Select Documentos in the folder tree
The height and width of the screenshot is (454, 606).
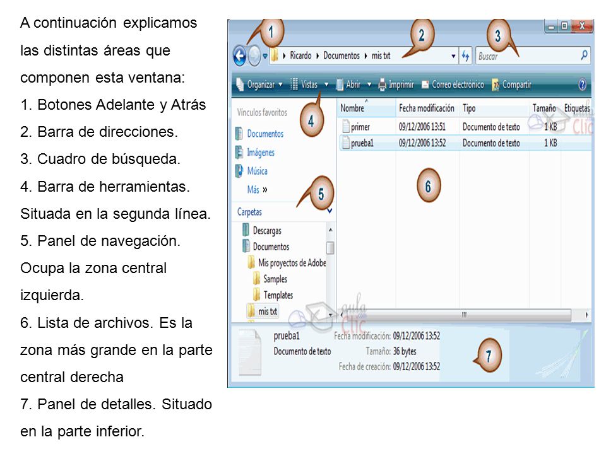tap(271, 247)
